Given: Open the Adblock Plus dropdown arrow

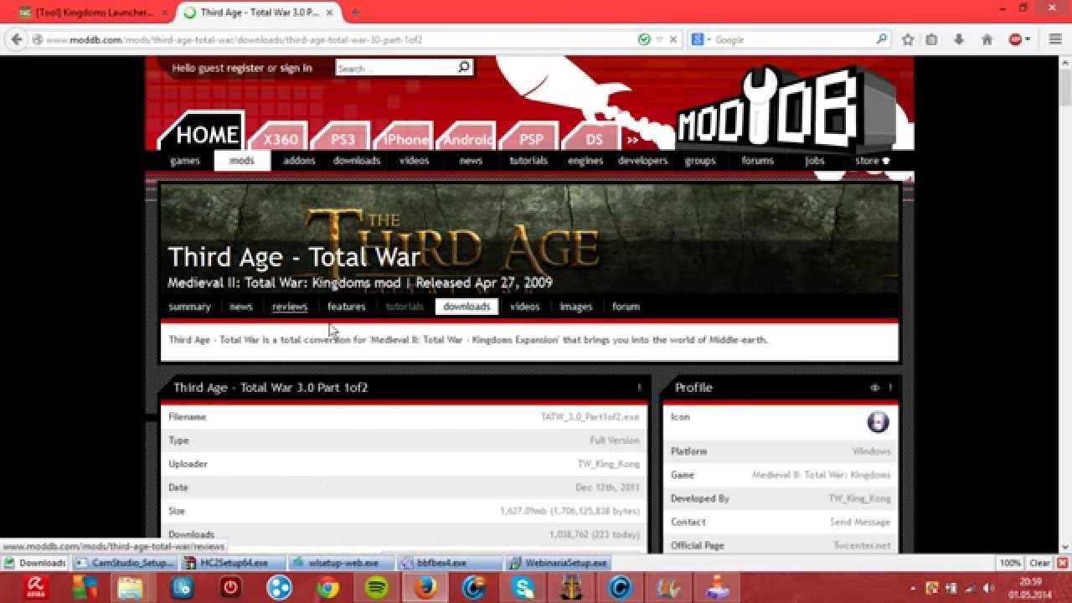Looking at the screenshot, I should [x=1028, y=39].
